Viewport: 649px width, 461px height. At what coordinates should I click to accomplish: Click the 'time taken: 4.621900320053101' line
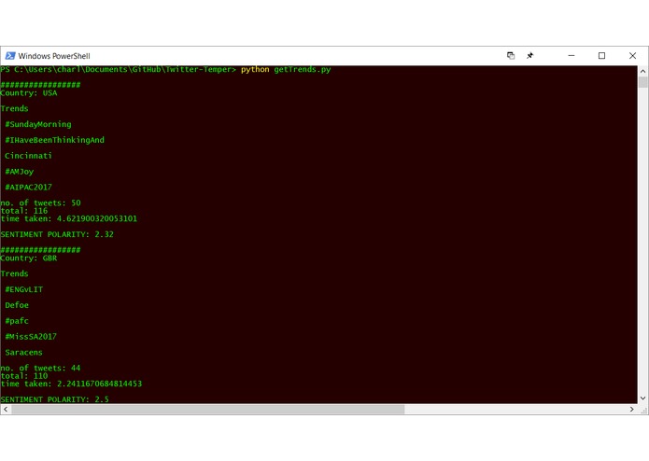coord(69,218)
